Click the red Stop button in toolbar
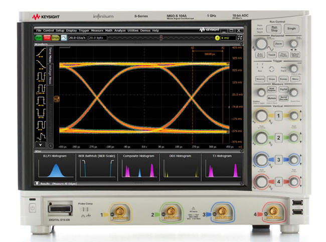The image size is (326, 242). [x=47, y=38]
